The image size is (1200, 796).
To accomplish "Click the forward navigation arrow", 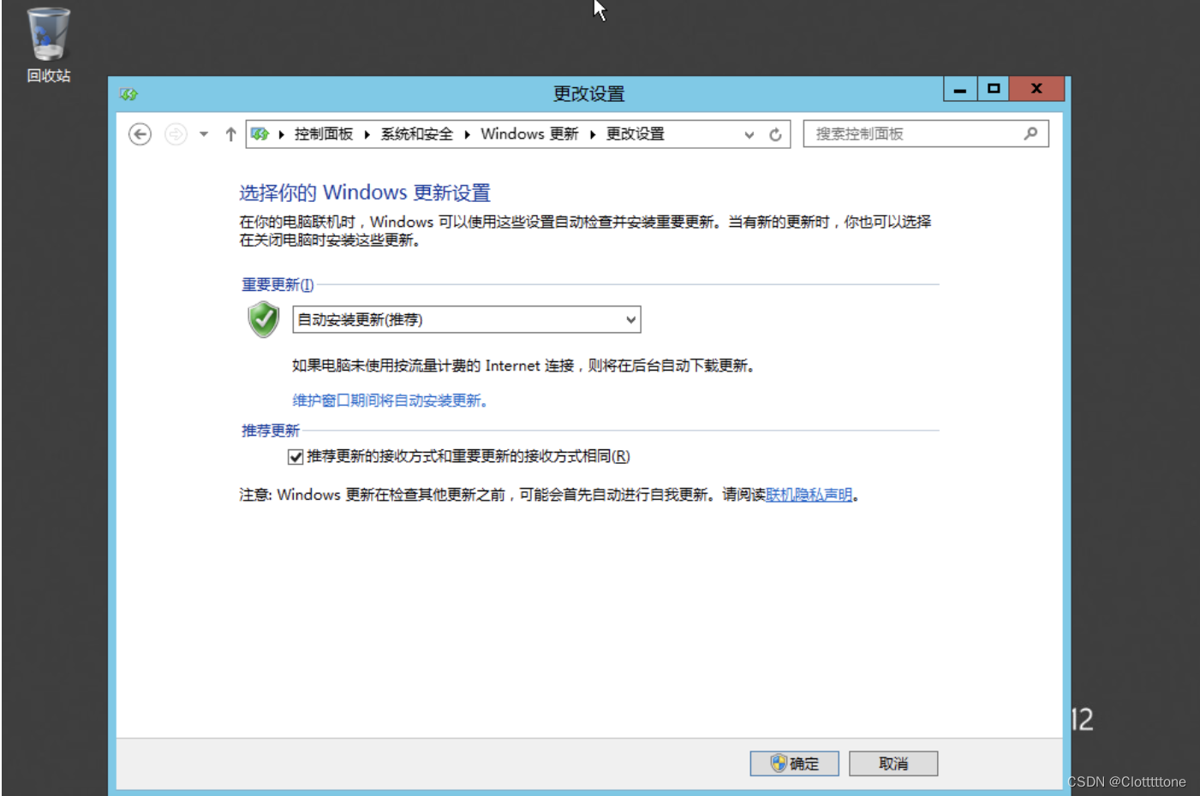I will (x=176, y=134).
